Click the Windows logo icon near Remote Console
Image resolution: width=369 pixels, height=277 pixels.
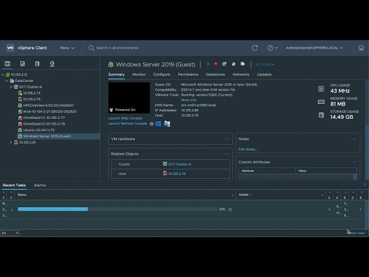(x=158, y=123)
